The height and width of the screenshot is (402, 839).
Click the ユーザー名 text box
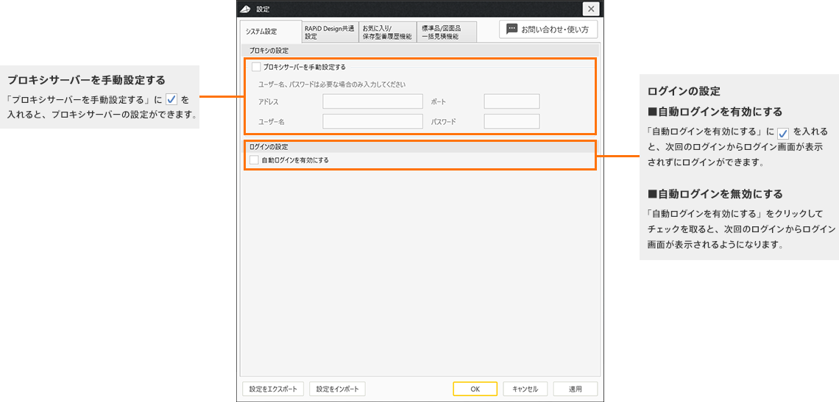coord(372,121)
